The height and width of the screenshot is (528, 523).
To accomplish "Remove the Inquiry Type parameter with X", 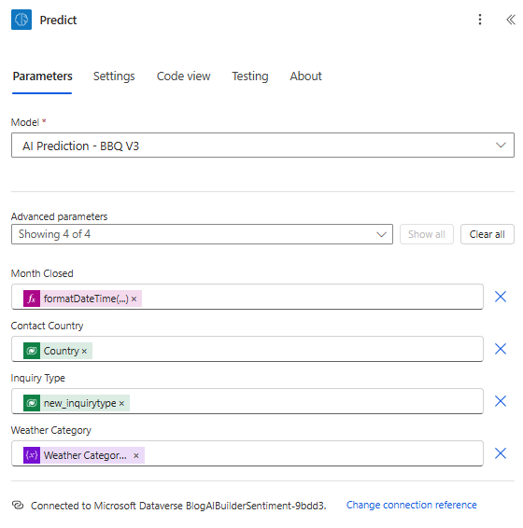I will click(x=500, y=401).
